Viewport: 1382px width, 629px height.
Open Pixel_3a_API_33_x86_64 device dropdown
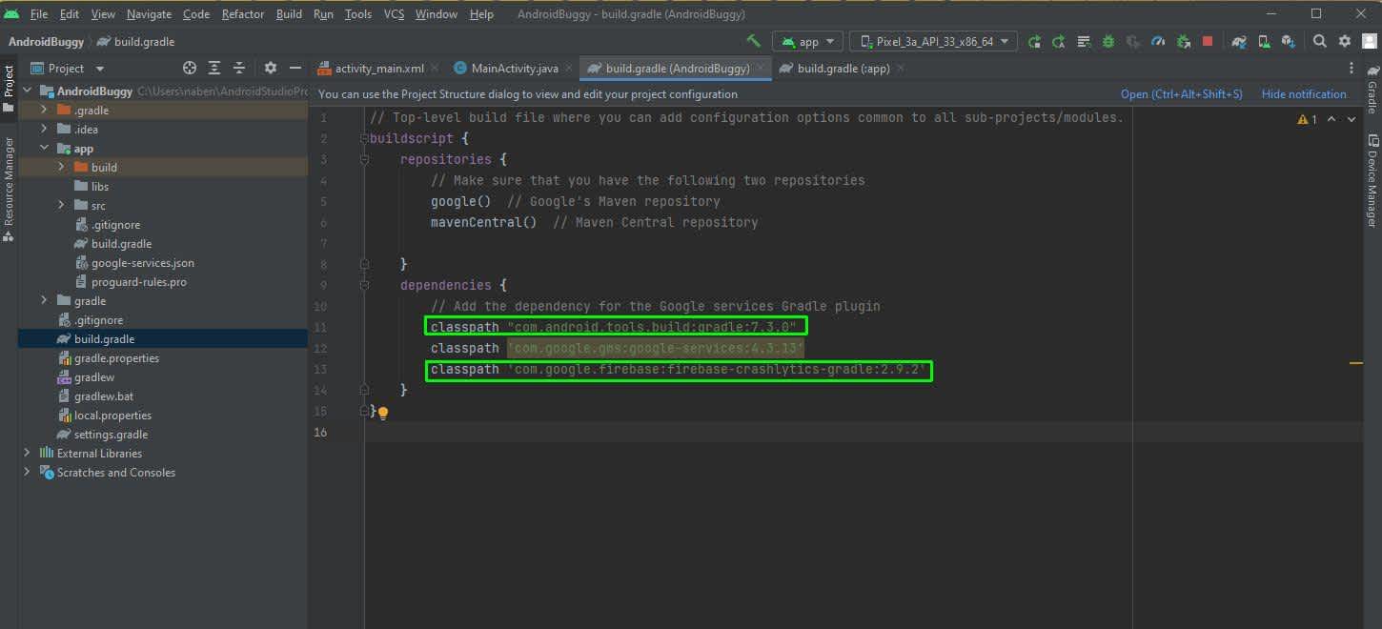pyautogui.click(x=934, y=41)
